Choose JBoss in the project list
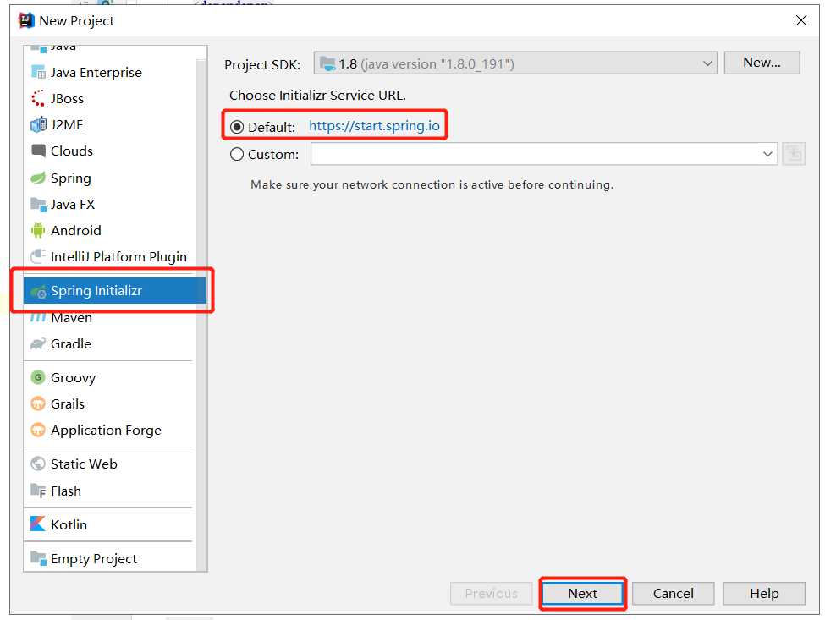This screenshot has height=620, width=825. [x=110, y=98]
